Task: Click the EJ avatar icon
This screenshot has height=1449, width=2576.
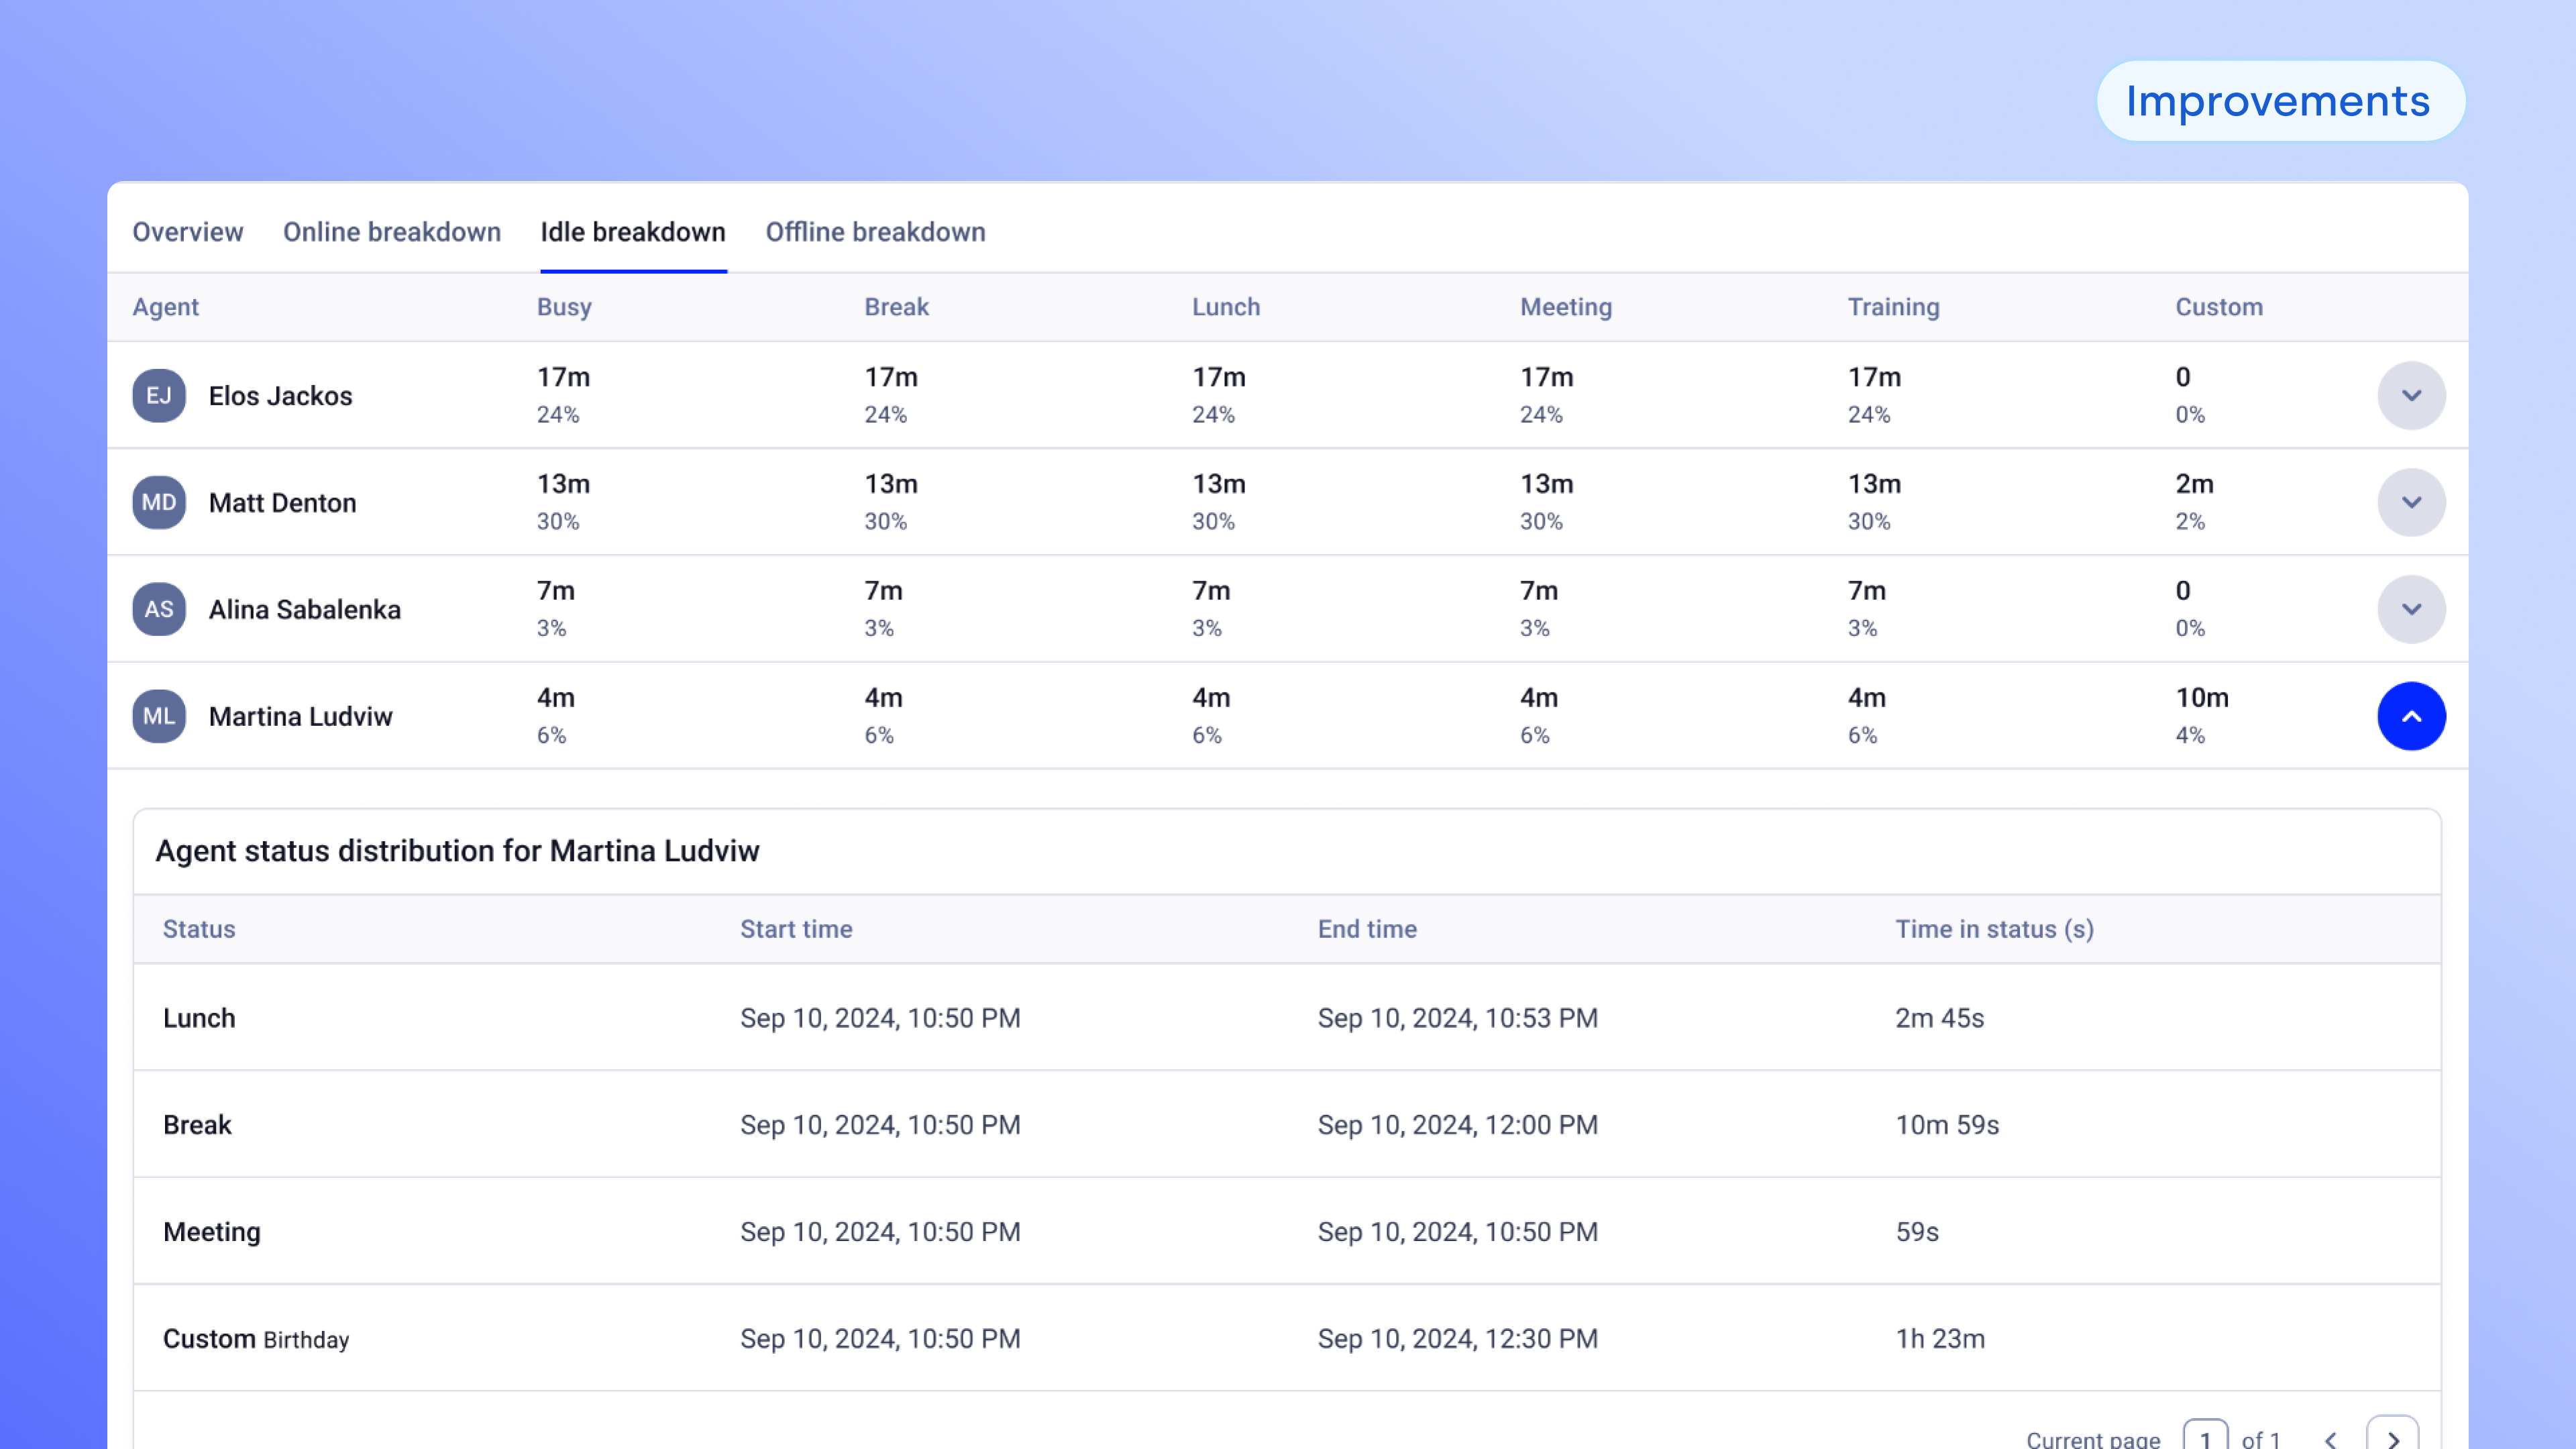Action: tap(159, 395)
